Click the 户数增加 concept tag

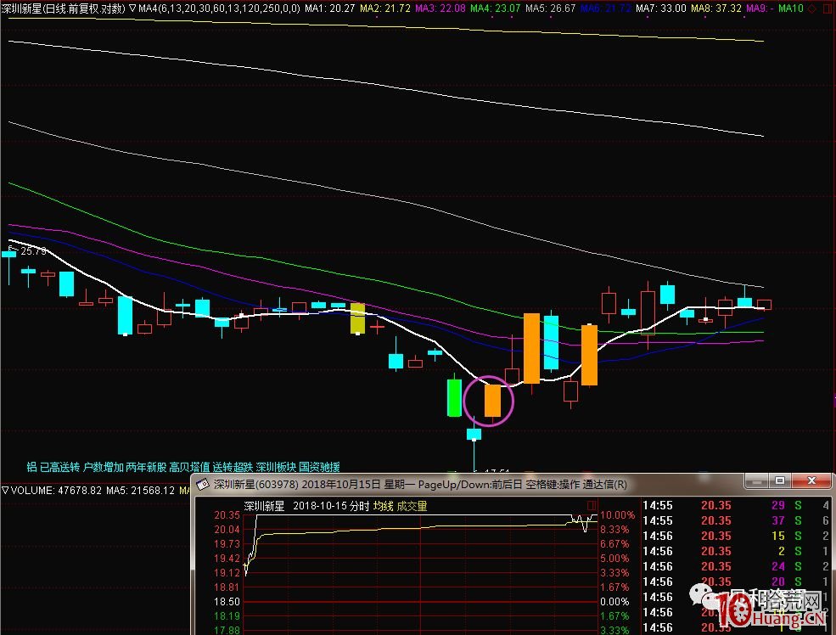(103, 467)
